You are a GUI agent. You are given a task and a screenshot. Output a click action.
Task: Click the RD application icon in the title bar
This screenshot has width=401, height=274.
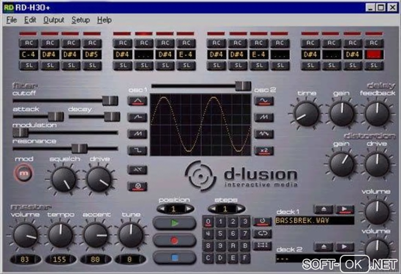tap(8, 8)
